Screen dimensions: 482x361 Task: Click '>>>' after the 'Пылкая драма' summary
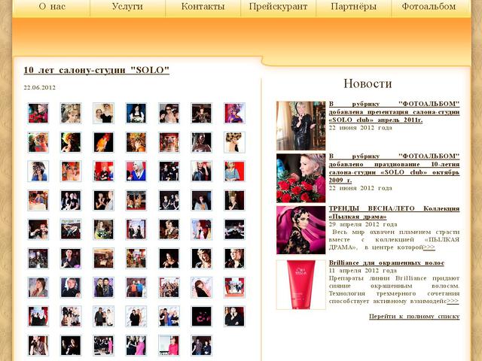point(429,247)
